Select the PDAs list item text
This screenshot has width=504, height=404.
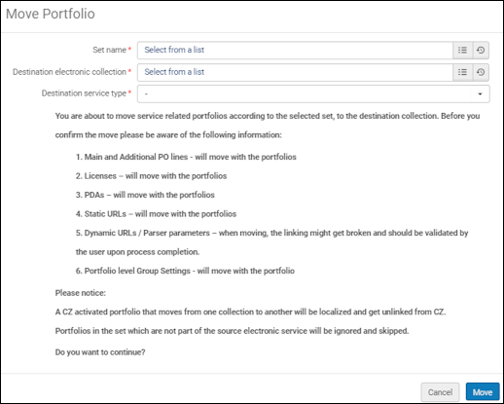tap(145, 195)
